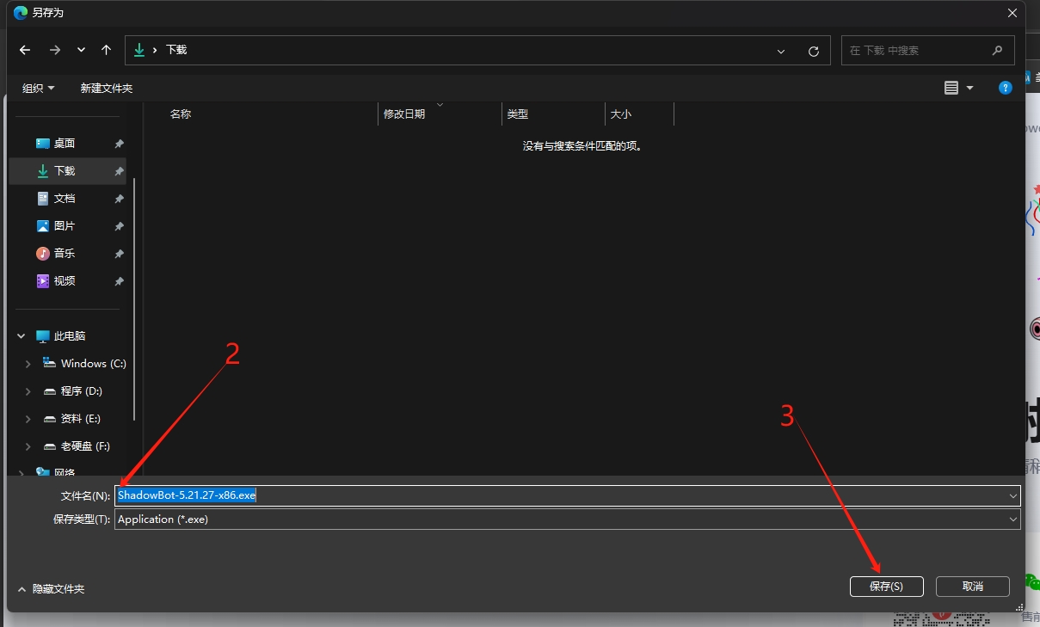
Task: Go forward with the forward arrow
Action: [55, 50]
